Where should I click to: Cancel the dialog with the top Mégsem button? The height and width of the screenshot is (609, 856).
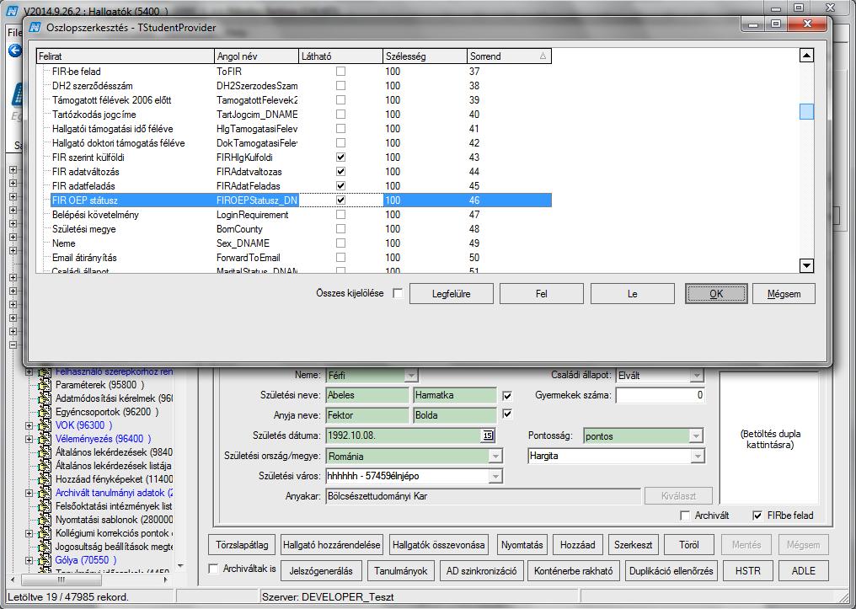tap(784, 294)
